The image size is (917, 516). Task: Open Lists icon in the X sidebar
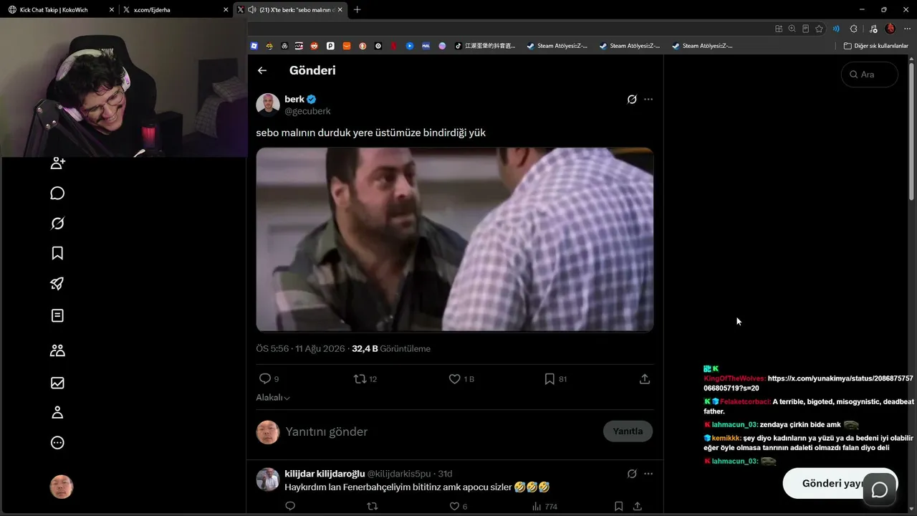(x=58, y=315)
